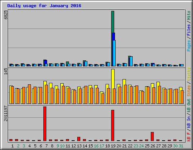The image size is (193, 150).
Task: Click the 'Pages' legend label
Action: point(188,46)
